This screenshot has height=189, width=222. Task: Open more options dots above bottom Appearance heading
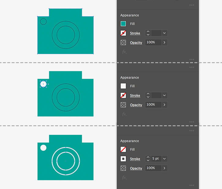point(192,130)
